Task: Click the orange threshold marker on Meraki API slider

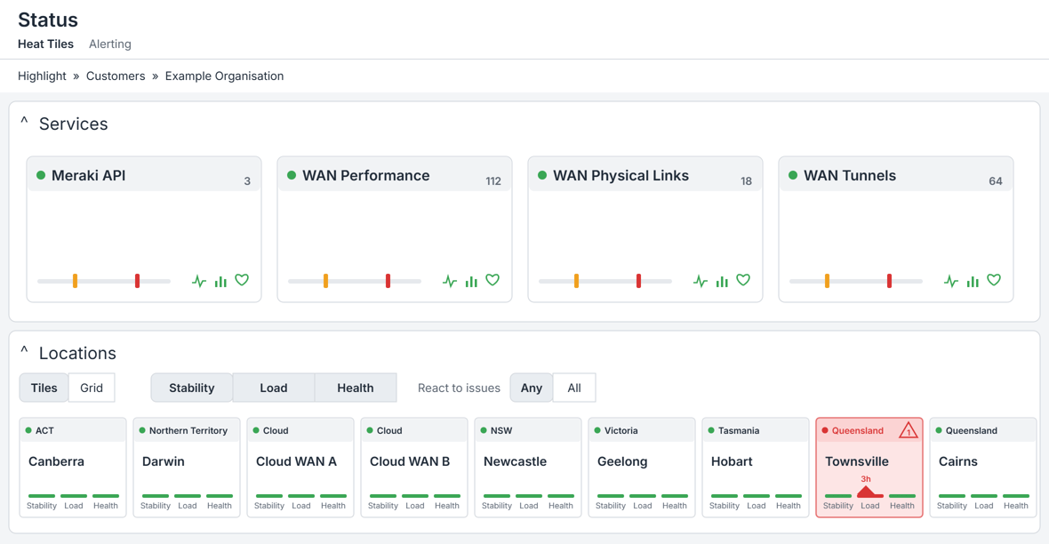Action: click(75, 281)
